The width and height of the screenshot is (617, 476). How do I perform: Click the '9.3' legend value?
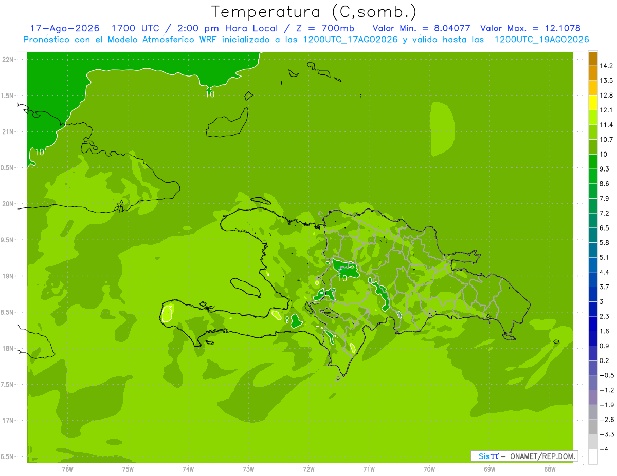point(605,169)
